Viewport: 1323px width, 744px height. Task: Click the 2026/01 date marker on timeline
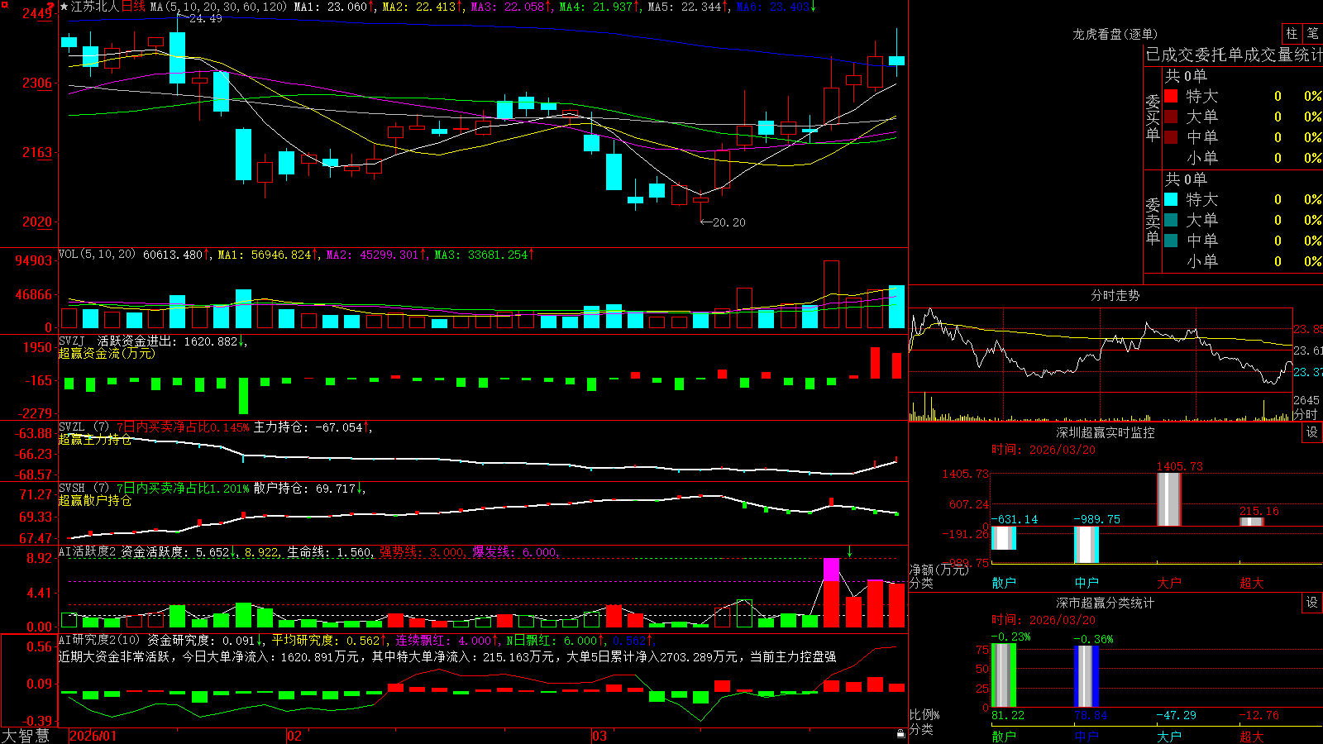pos(93,736)
